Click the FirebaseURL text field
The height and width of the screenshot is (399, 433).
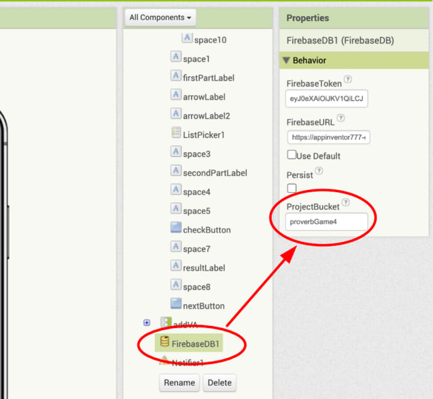tap(328, 137)
